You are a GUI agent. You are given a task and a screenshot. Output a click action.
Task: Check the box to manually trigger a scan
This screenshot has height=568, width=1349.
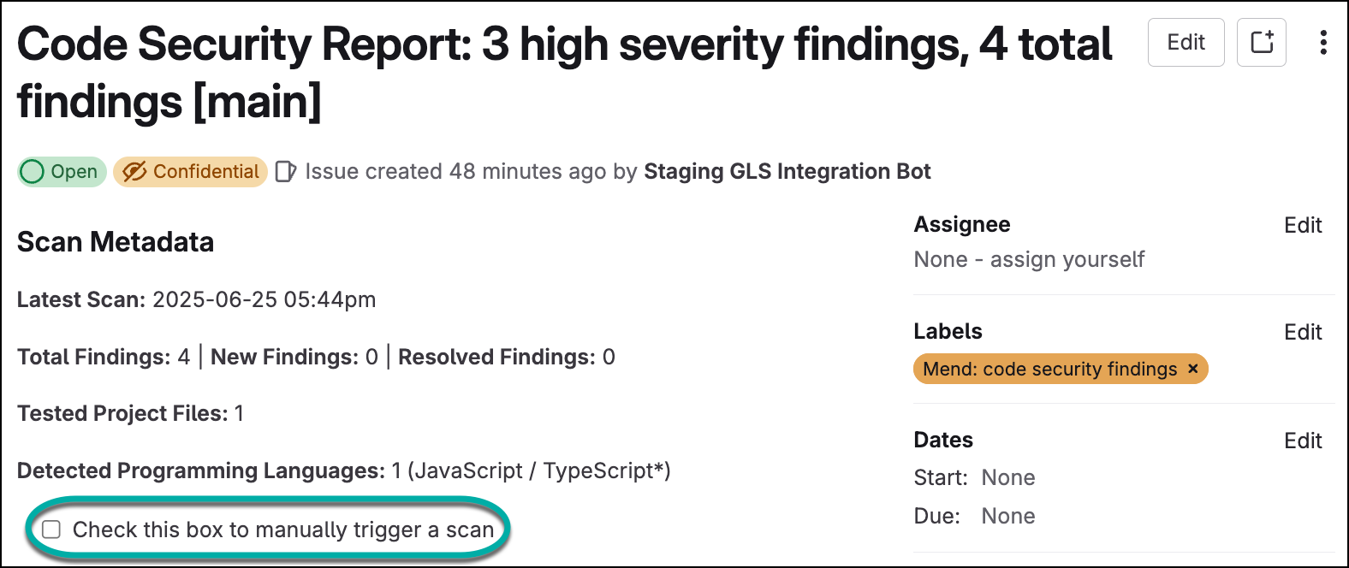pos(51,530)
